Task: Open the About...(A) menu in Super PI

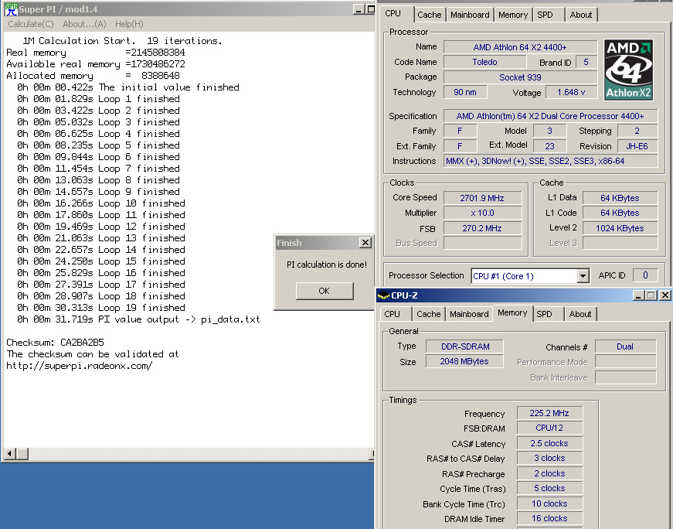Action: [84, 24]
